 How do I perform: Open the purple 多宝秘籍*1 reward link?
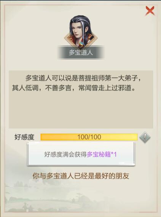(102, 155)
